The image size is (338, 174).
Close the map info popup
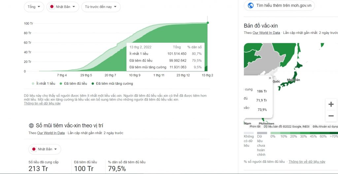pyautogui.click(x=270, y=78)
